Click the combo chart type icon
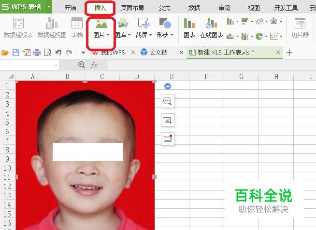Viewport: 316px width, 230px height. click(x=245, y=36)
